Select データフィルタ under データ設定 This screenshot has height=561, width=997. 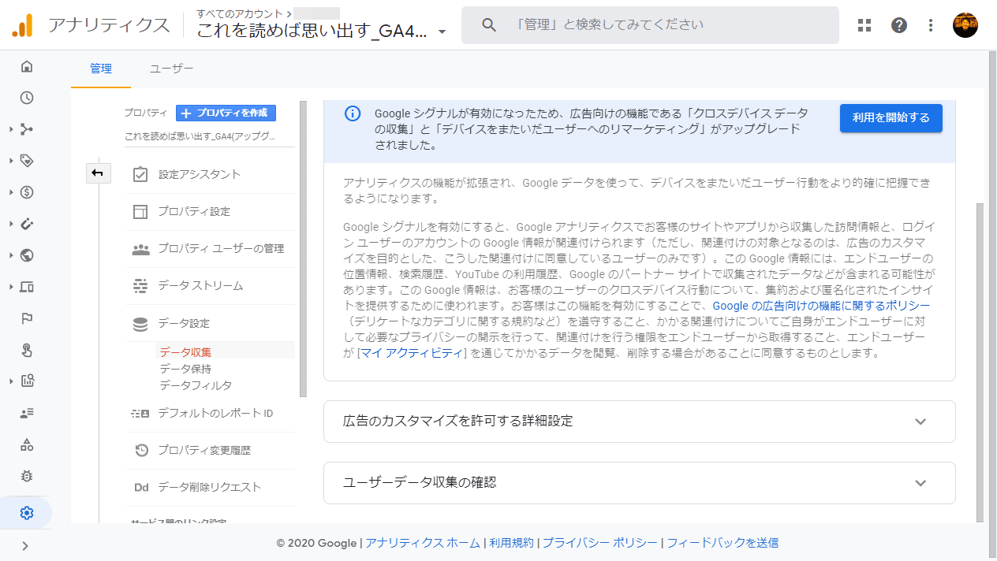point(196,385)
